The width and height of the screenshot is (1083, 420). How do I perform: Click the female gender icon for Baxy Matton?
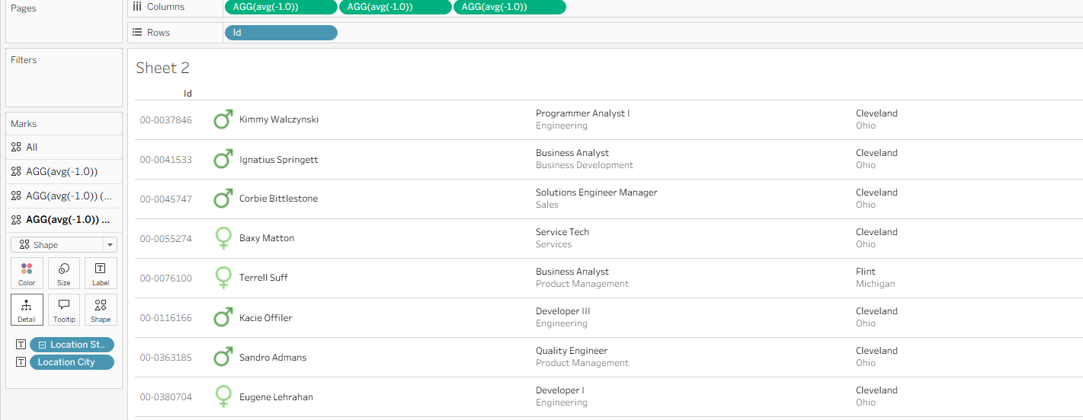coord(223,238)
